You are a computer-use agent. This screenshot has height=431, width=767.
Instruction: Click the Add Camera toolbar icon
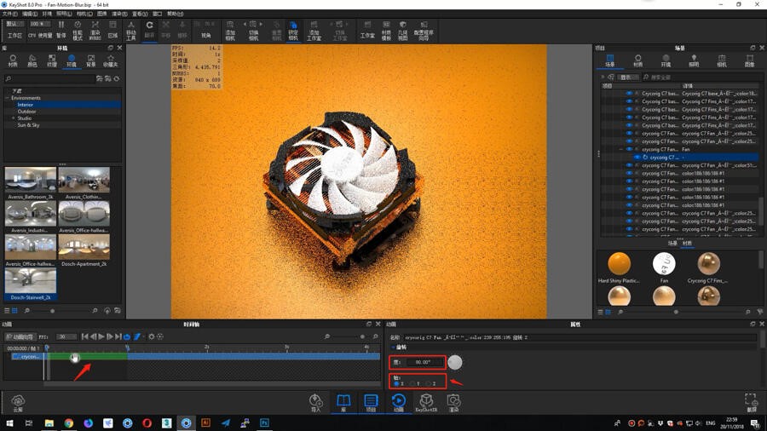[x=230, y=31]
